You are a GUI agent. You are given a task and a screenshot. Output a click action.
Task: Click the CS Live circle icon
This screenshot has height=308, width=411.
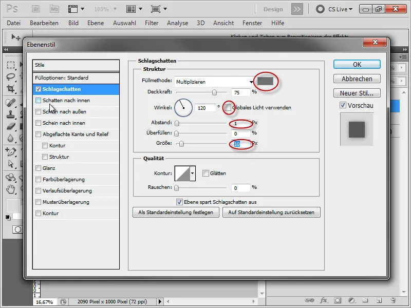click(x=320, y=9)
